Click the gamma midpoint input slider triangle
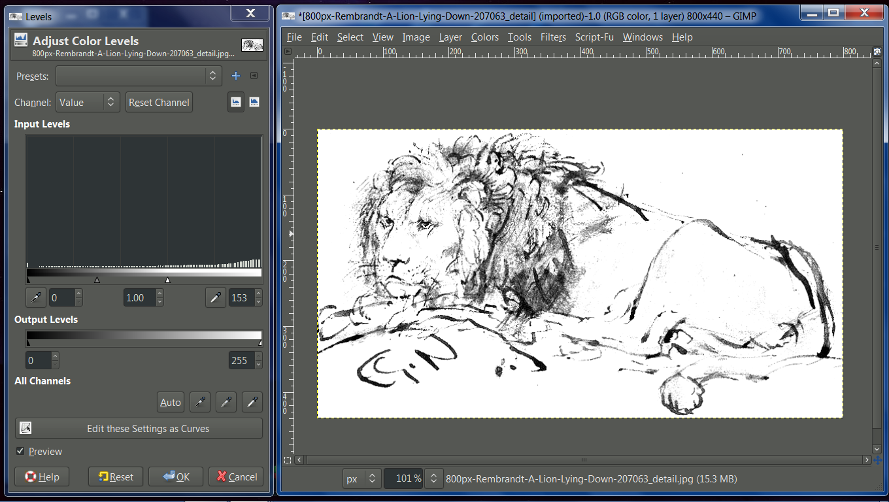This screenshot has height=502, width=889. click(x=97, y=280)
